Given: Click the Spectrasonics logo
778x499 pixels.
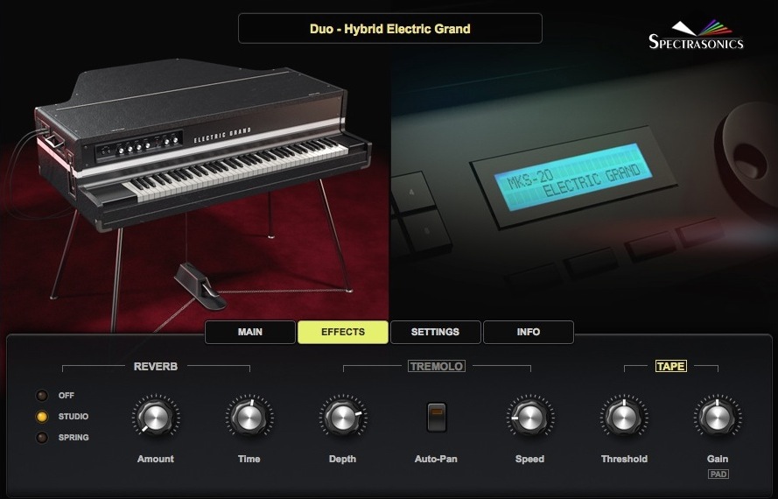Looking at the screenshot, I should pos(696,35).
